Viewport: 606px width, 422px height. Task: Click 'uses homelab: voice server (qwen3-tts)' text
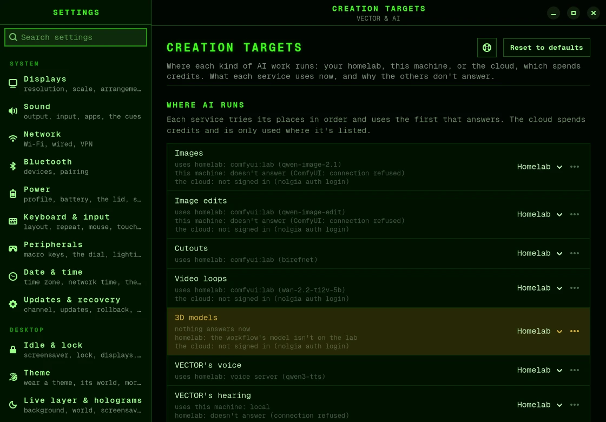[249, 377]
